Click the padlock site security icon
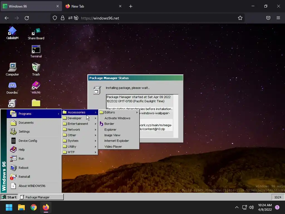Image resolution: width=285 pixels, height=214 pixels. point(63,18)
